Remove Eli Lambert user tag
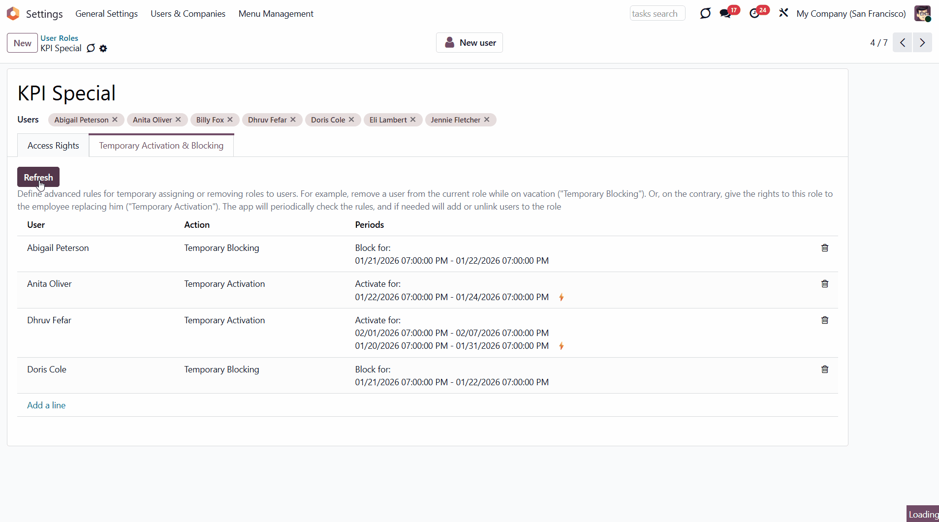The image size is (939, 522). [413, 120]
